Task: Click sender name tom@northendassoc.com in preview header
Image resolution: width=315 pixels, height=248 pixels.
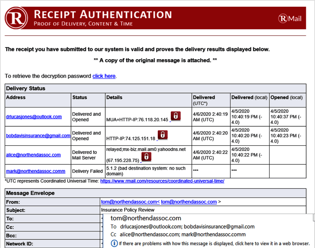Action: [x=146, y=218]
